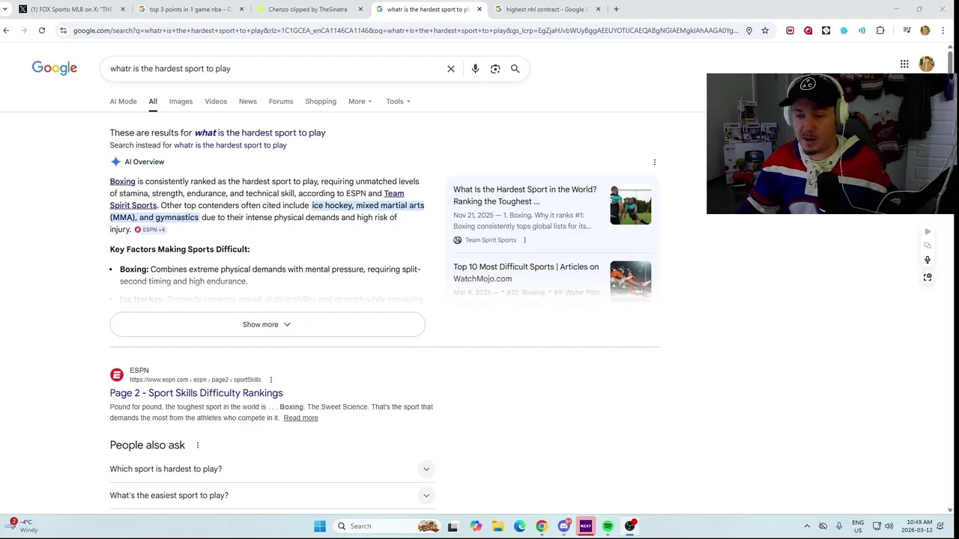Screen dimensions: 959x539
Task: Open location permission icon in address bar
Action: point(748,31)
